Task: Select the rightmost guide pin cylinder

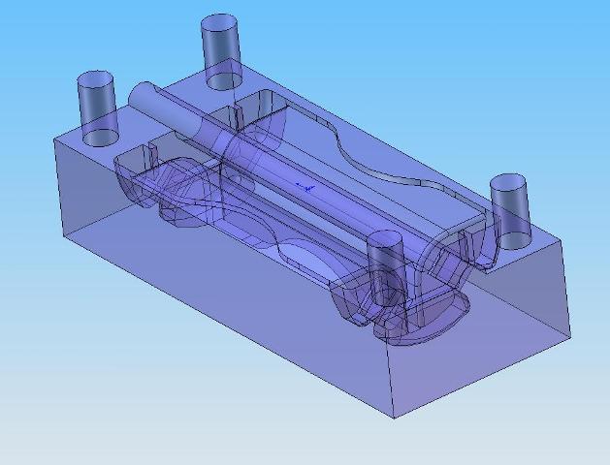Action: [510, 212]
